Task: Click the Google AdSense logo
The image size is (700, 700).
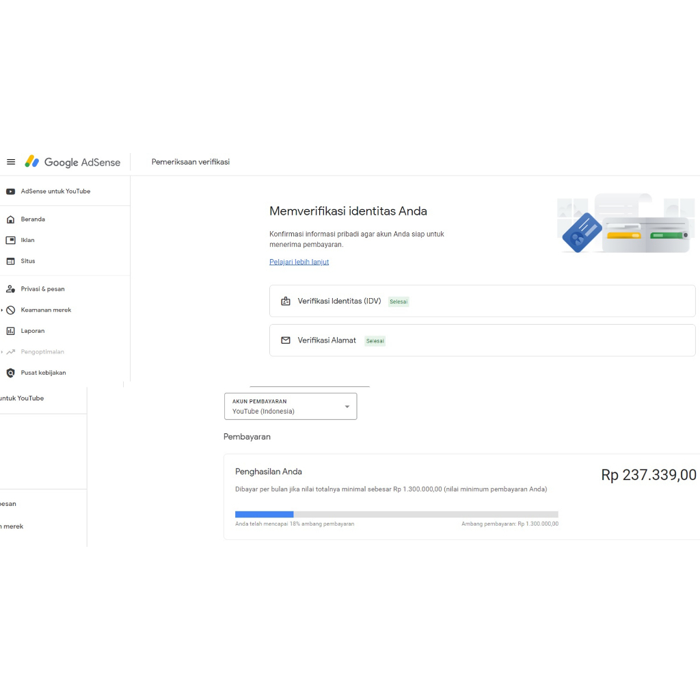Action: (x=72, y=162)
